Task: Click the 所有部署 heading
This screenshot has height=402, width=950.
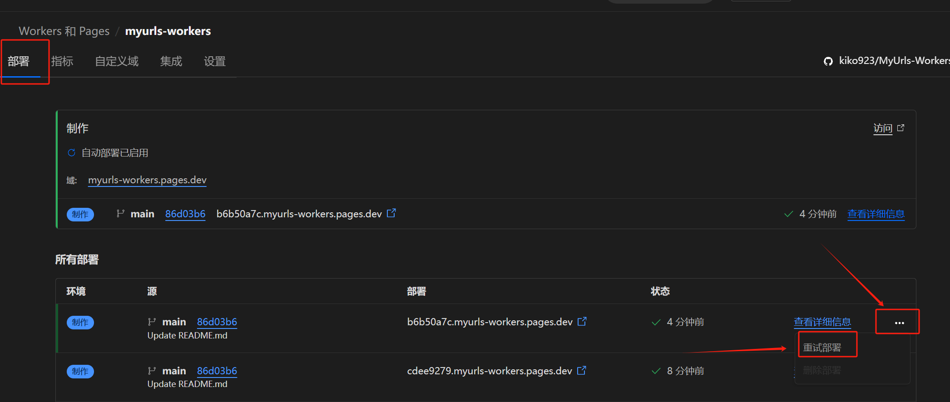Action: (x=77, y=260)
